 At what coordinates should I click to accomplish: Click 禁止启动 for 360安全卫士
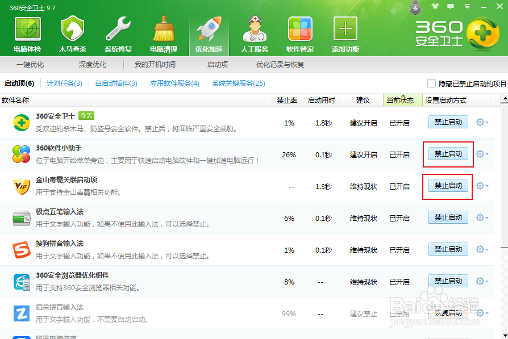(x=448, y=122)
